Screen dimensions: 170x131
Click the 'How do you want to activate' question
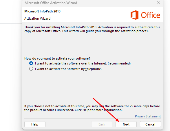point(57,58)
